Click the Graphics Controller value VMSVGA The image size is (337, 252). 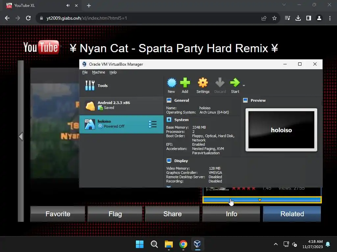pyautogui.click(x=215, y=173)
